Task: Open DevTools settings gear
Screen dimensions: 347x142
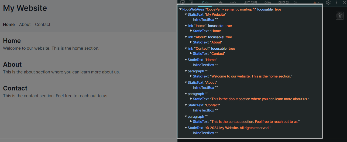Action: coord(328,2)
